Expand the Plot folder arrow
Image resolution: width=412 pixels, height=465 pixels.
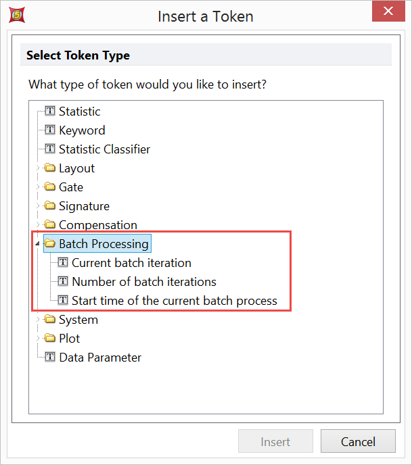[37, 338]
